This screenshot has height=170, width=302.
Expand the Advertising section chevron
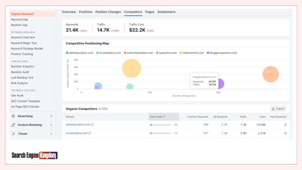[x=51, y=116]
